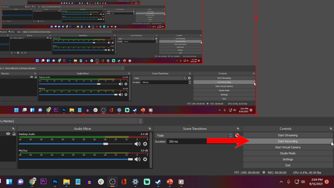Mute the Mic/Aux speaker icon
This screenshot has height=188, width=334.
pyautogui.click(x=138, y=159)
